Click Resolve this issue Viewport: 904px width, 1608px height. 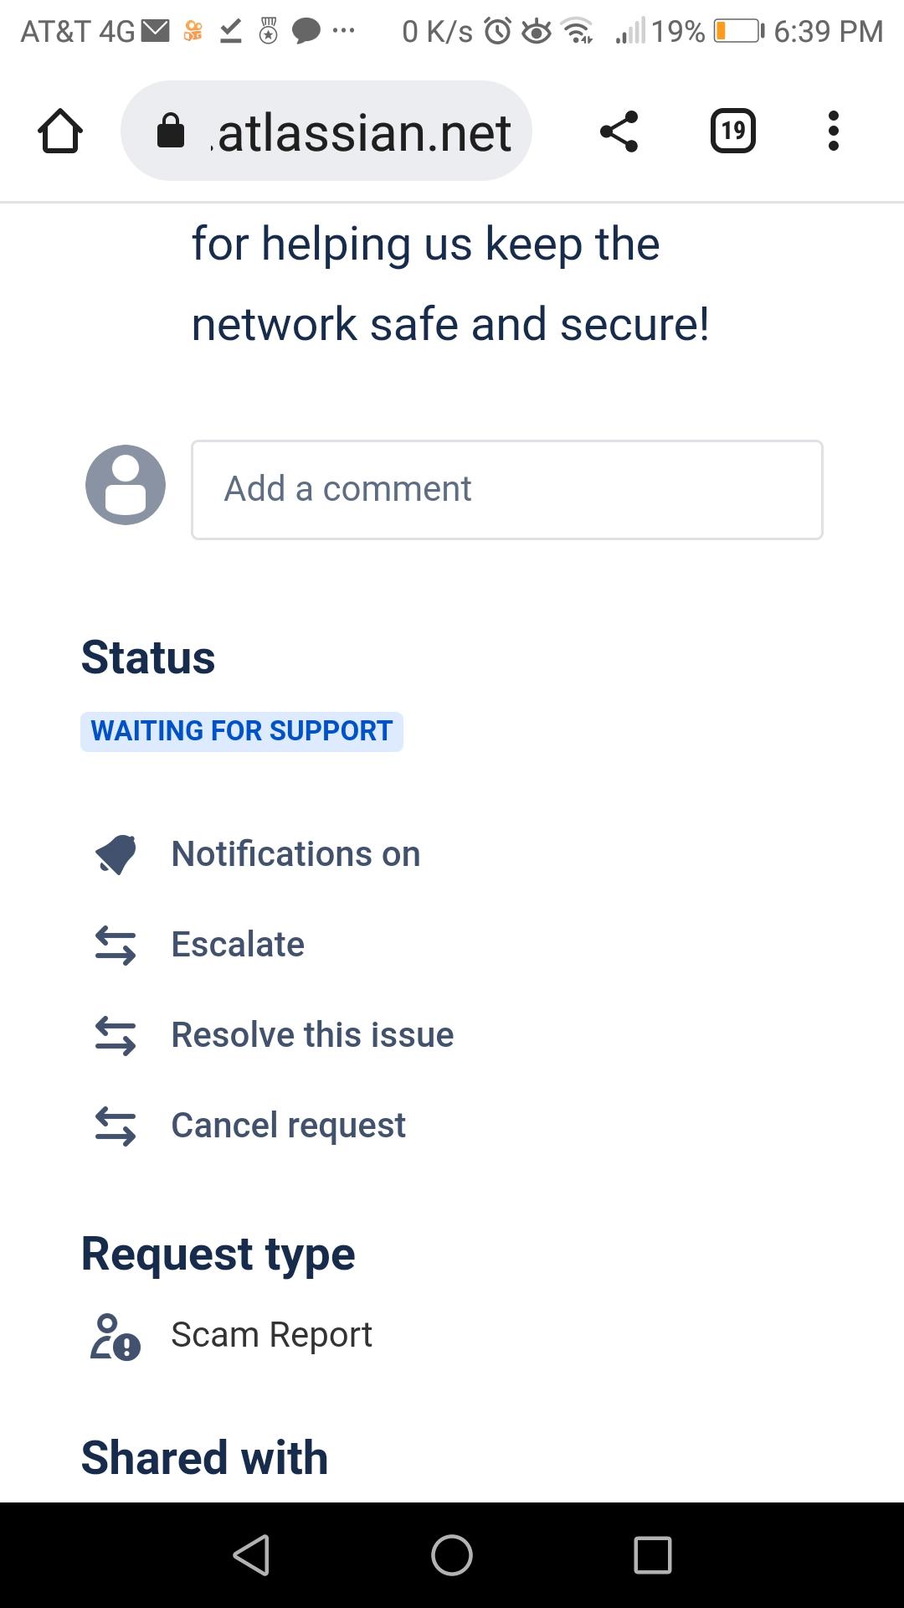point(312,1035)
